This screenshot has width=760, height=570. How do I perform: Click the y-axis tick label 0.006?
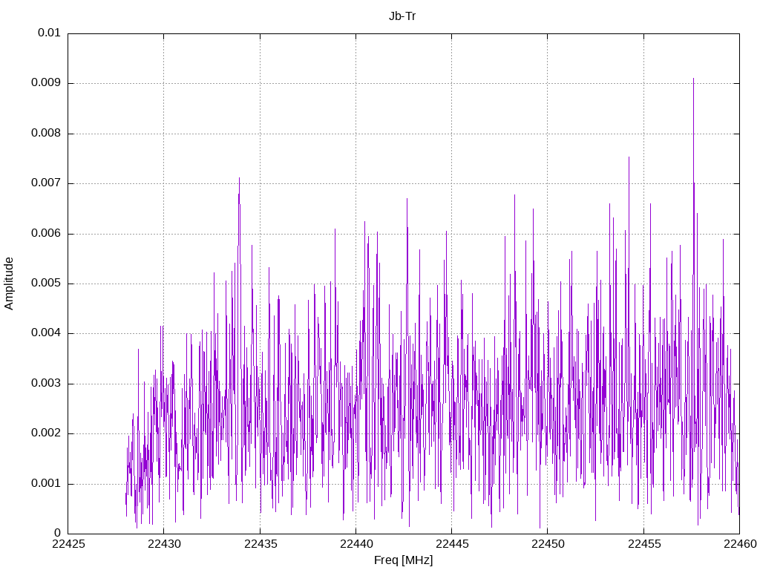(x=46, y=233)
